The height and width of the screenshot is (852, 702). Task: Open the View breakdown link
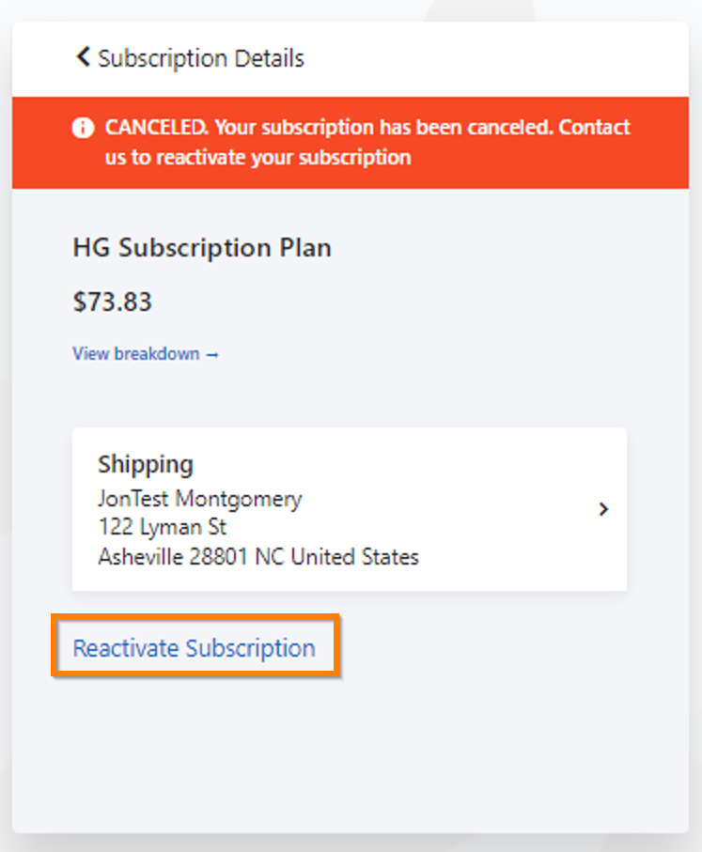pyautogui.click(x=136, y=354)
